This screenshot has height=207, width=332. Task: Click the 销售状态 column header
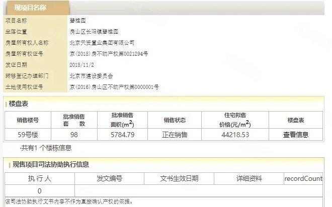175,120
